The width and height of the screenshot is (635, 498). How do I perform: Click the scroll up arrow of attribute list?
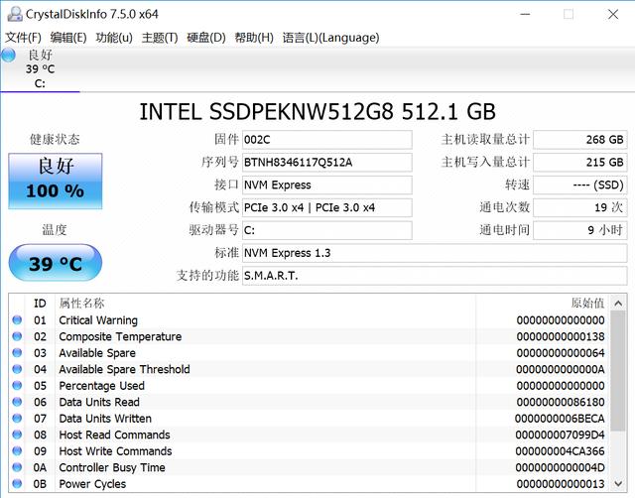pyautogui.click(x=618, y=304)
